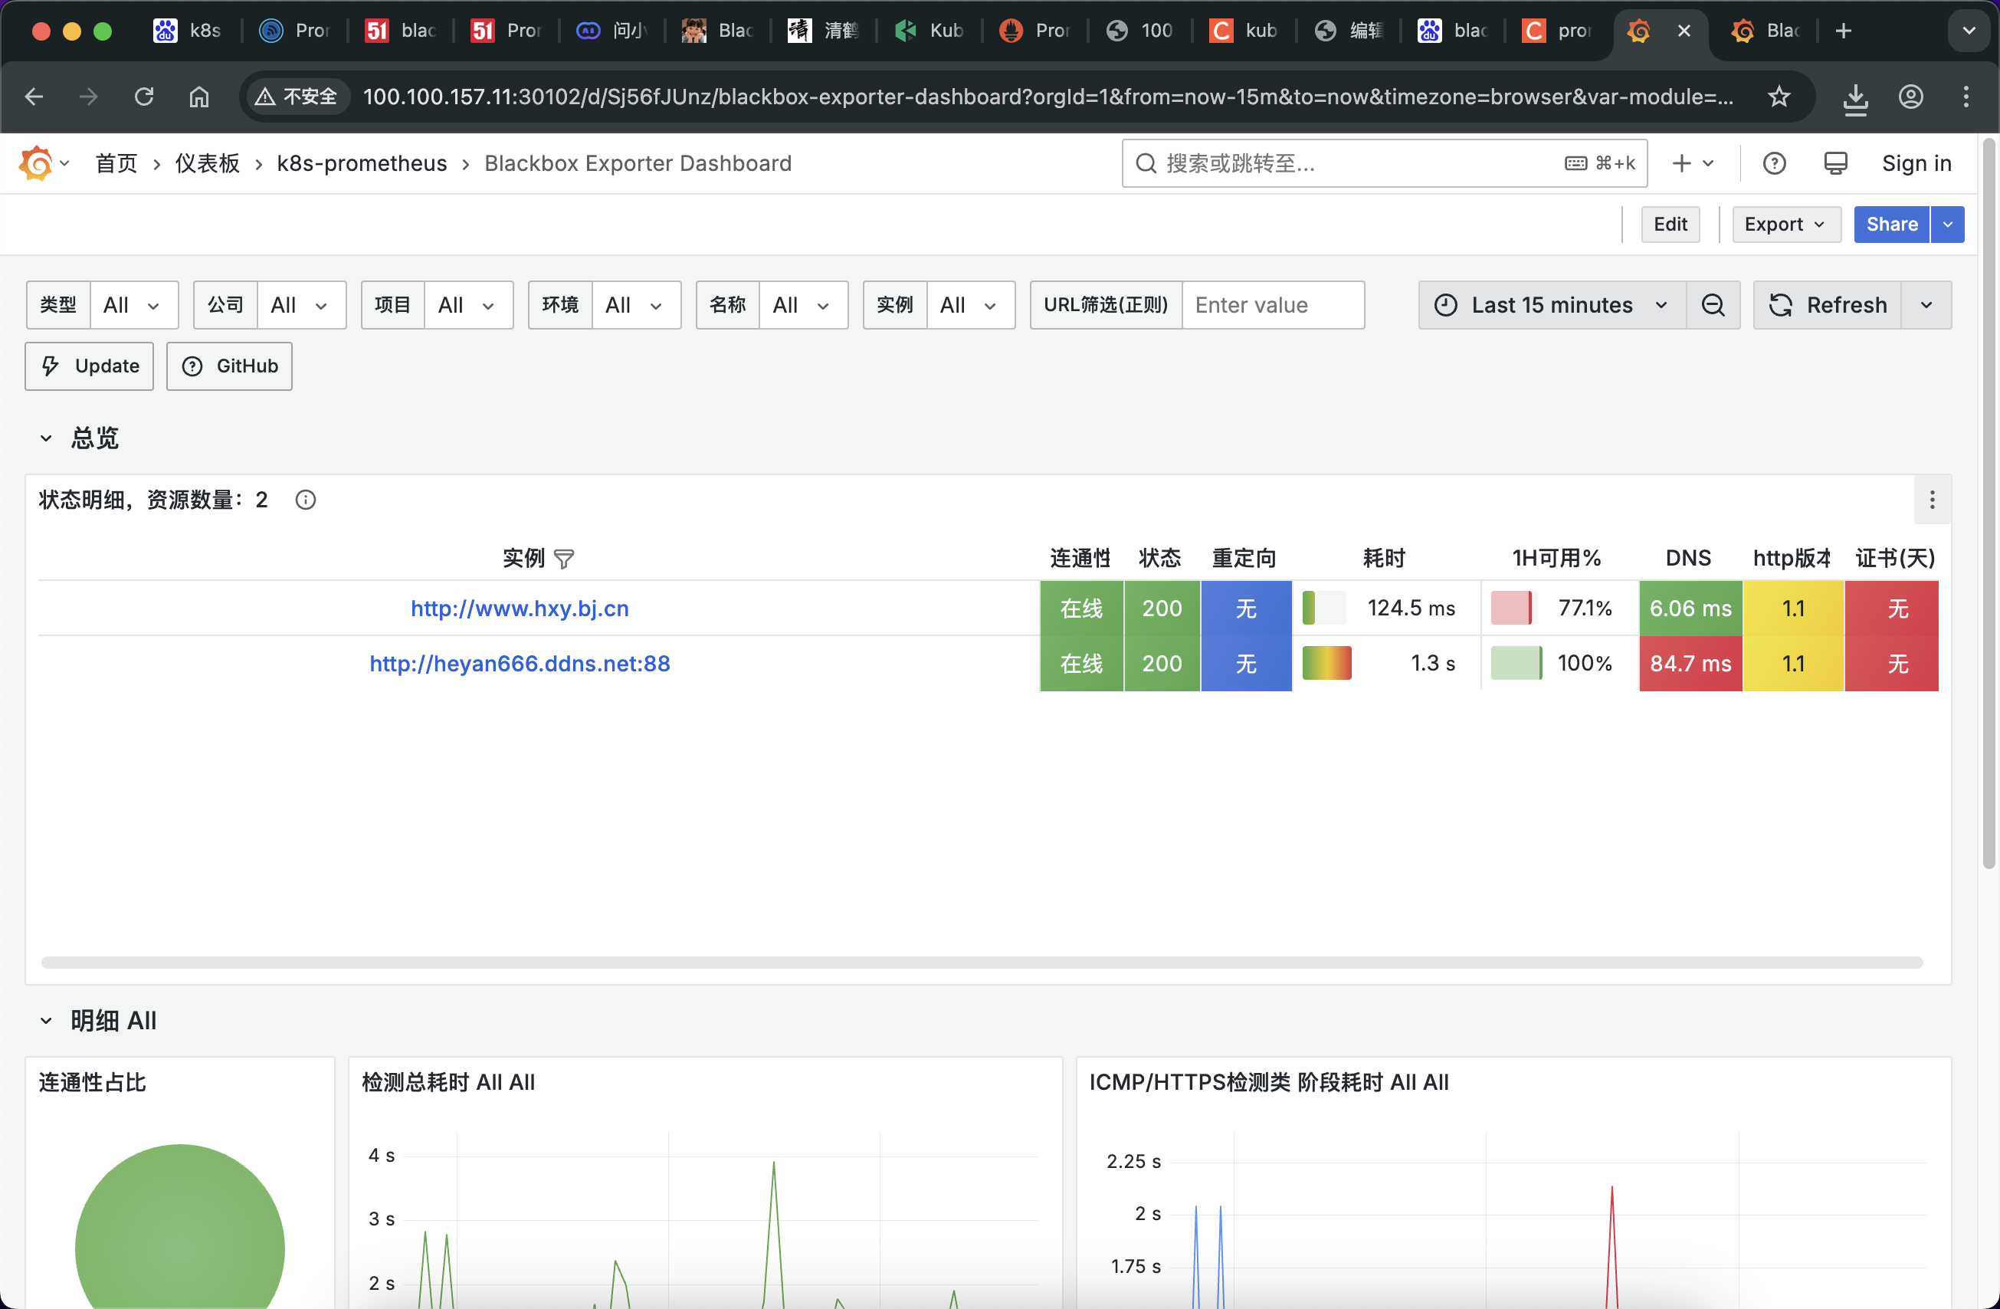
Task: Switch to the Kub browser tab
Action: (x=930, y=31)
